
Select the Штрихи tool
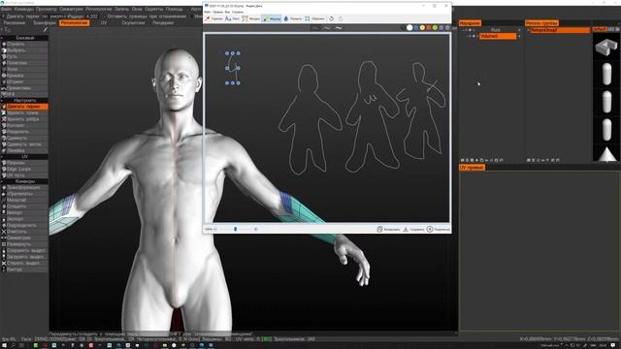tap(24, 81)
